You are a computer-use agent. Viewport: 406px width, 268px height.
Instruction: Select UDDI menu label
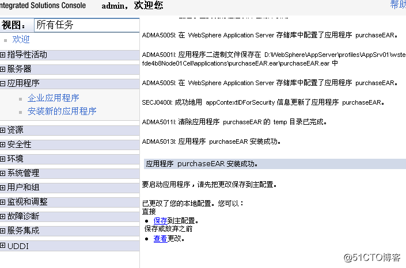(18, 246)
